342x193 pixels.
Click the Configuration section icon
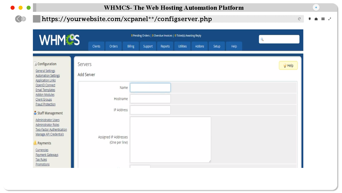click(x=35, y=64)
